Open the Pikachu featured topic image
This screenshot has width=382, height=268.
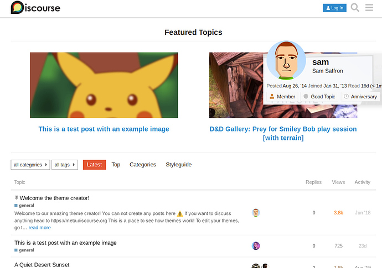[104, 85]
